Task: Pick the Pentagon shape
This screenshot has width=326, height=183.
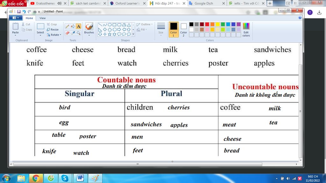Action: point(110,30)
